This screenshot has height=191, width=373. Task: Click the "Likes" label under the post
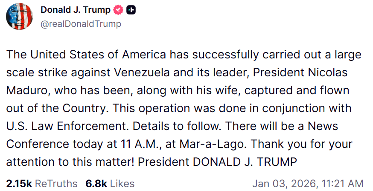[x=122, y=183]
